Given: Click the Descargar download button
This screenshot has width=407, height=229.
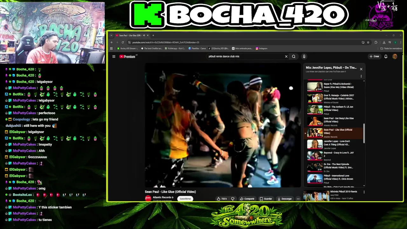Looking at the screenshot, I should point(284,199).
